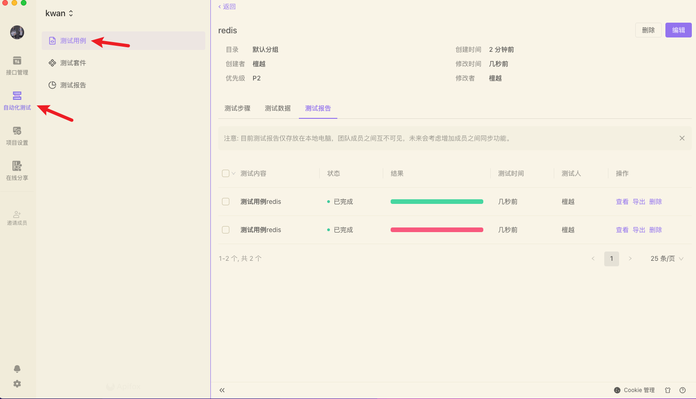Click the 结果 column header

pyautogui.click(x=397, y=173)
